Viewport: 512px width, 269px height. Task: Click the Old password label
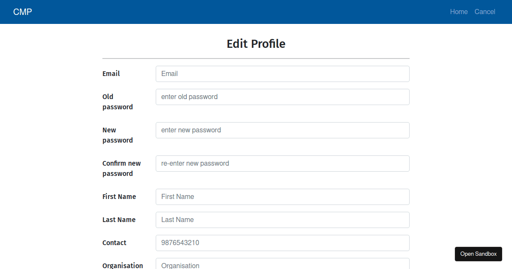coord(117,102)
